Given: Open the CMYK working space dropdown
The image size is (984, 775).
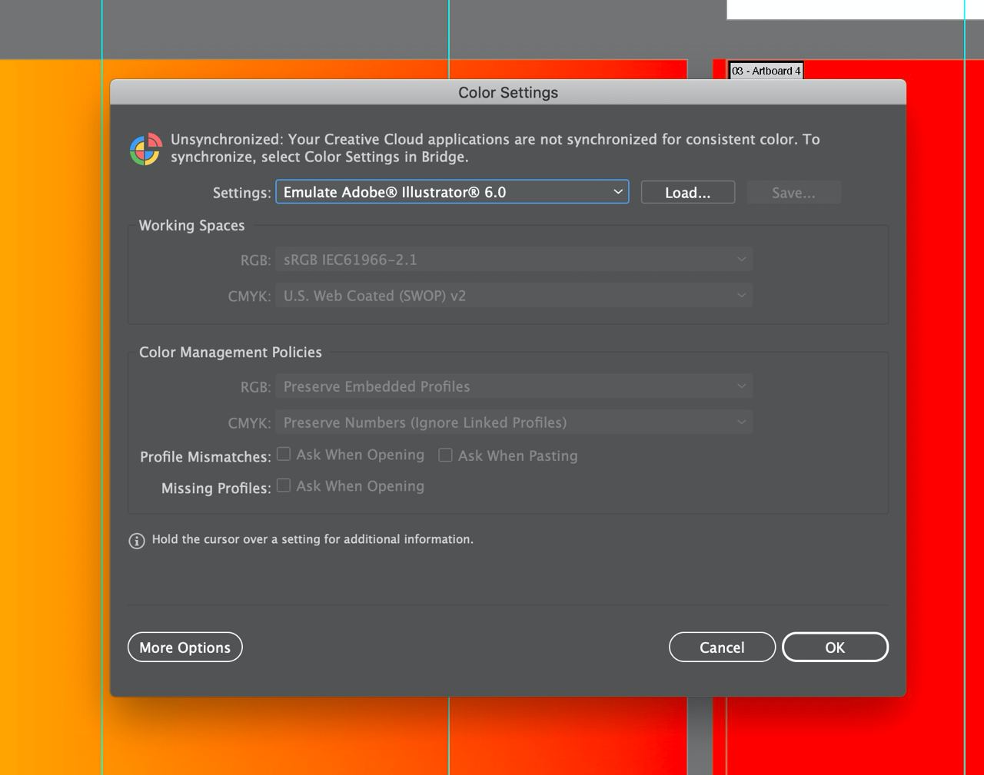Looking at the screenshot, I should point(514,296).
